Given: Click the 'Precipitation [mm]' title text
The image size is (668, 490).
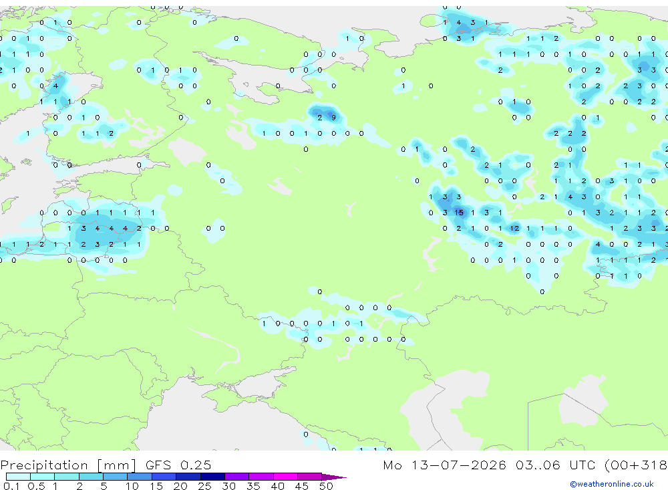Looking at the screenshot, I should (68, 465).
